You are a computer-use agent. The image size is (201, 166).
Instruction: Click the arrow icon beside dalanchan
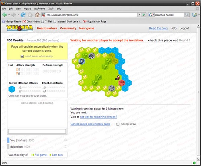66,146
